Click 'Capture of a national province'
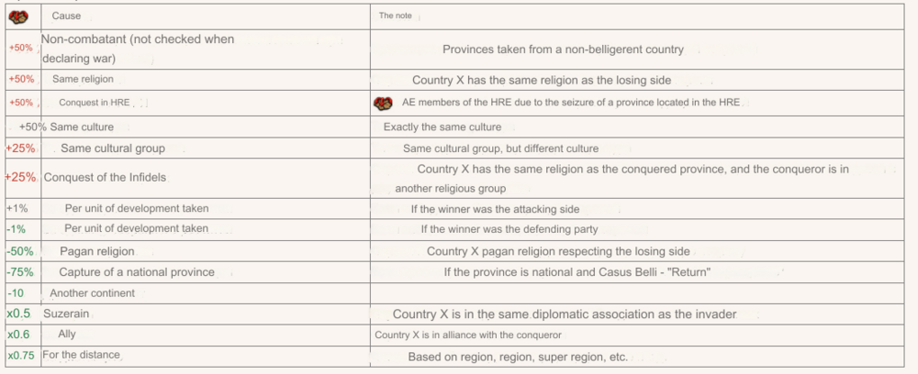Image resolution: width=918 pixels, height=374 pixels. click(137, 272)
